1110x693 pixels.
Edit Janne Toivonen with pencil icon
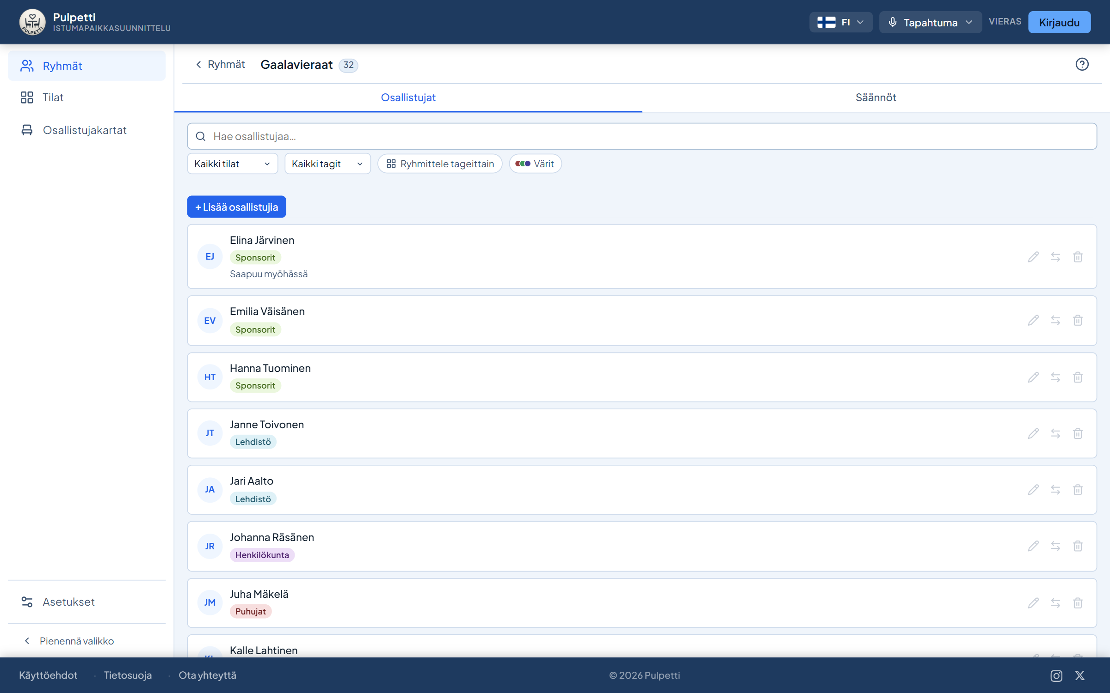pyautogui.click(x=1033, y=433)
